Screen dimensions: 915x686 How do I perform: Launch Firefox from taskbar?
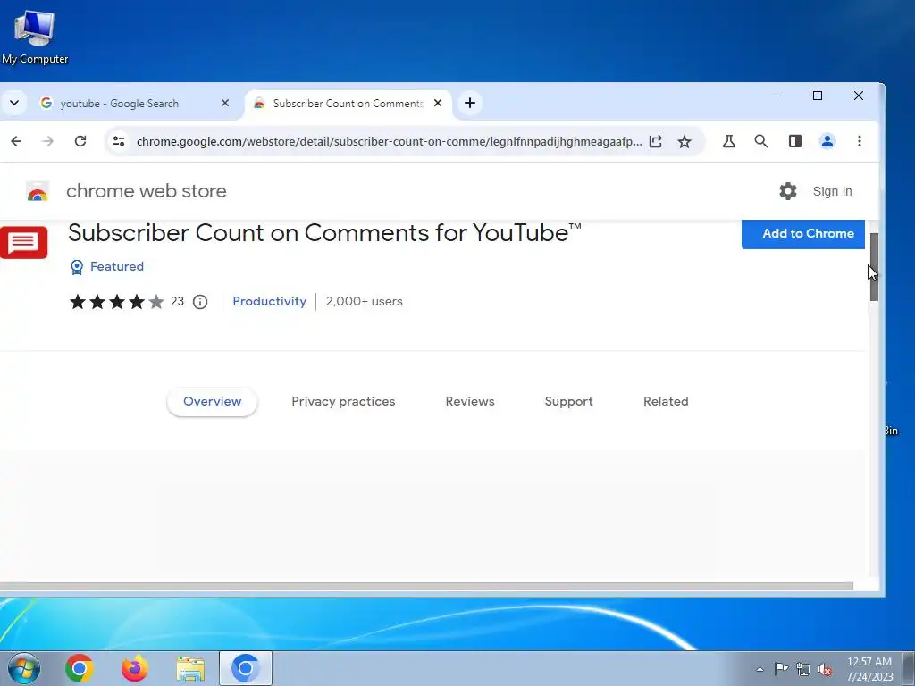click(x=135, y=668)
